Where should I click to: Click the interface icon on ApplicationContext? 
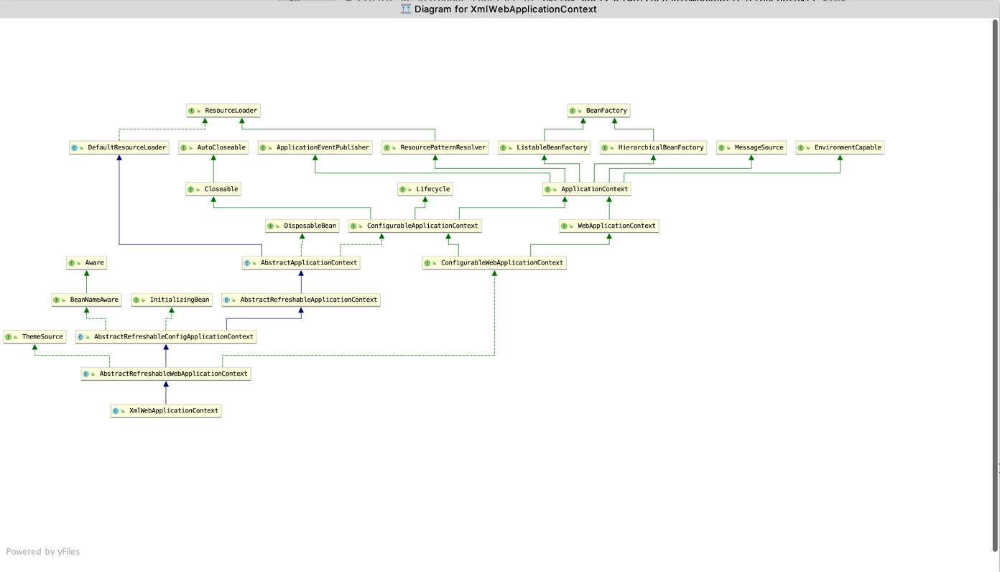pyautogui.click(x=547, y=190)
